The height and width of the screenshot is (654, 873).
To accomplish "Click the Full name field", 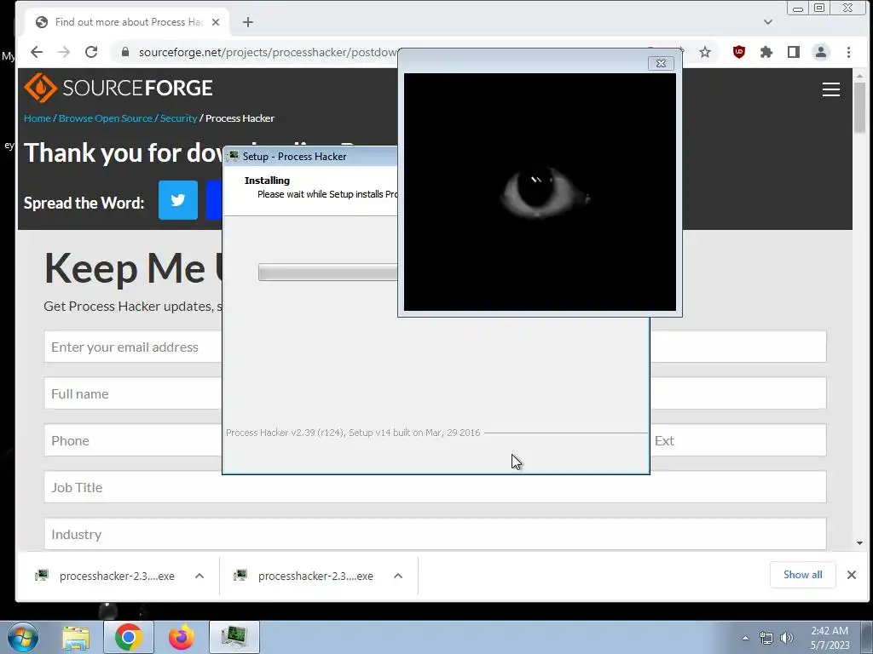I will tap(133, 393).
